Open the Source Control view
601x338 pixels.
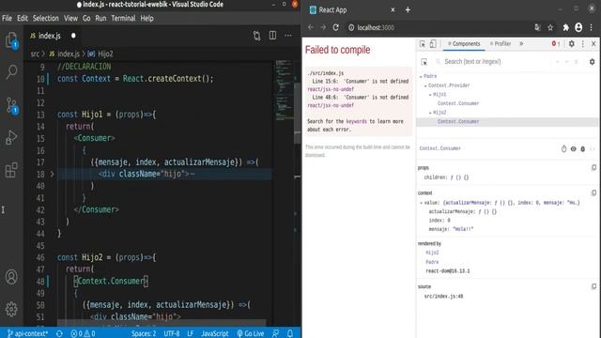(x=11, y=105)
